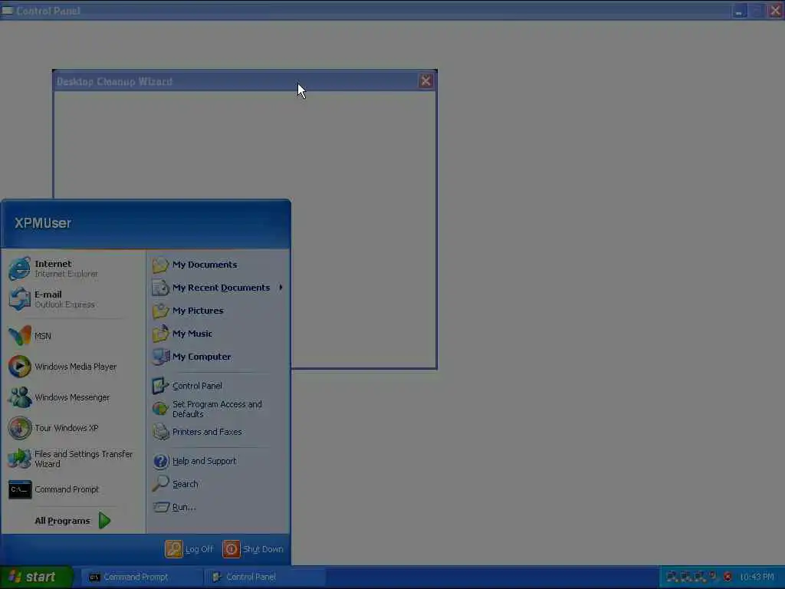Minimize the Control Panel window
Image resolution: width=785 pixels, height=589 pixels.
tap(739, 11)
